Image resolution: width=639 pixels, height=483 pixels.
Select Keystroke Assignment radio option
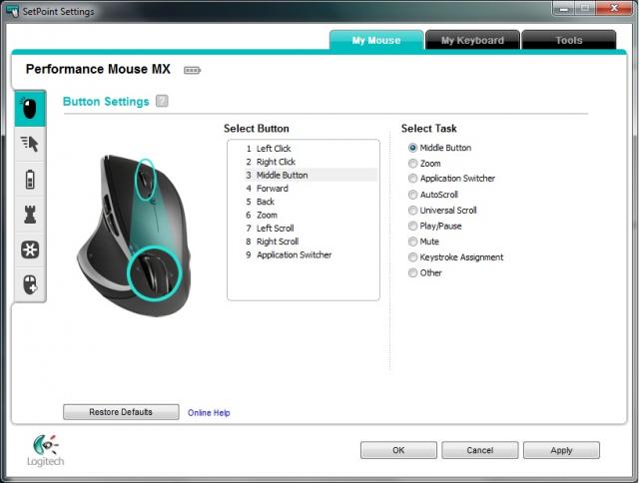click(x=412, y=257)
